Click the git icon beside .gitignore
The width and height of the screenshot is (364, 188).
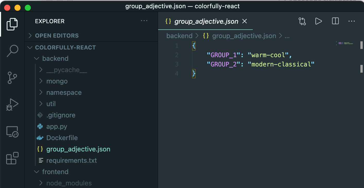(x=40, y=115)
